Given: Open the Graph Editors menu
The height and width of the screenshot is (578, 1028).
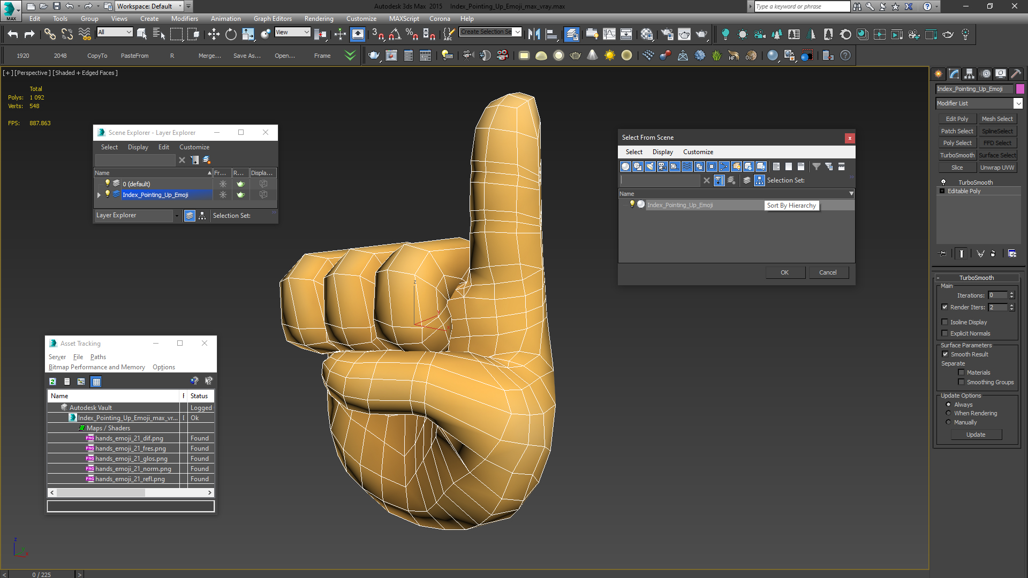Looking at the screenshot, I should pos(273,19).
